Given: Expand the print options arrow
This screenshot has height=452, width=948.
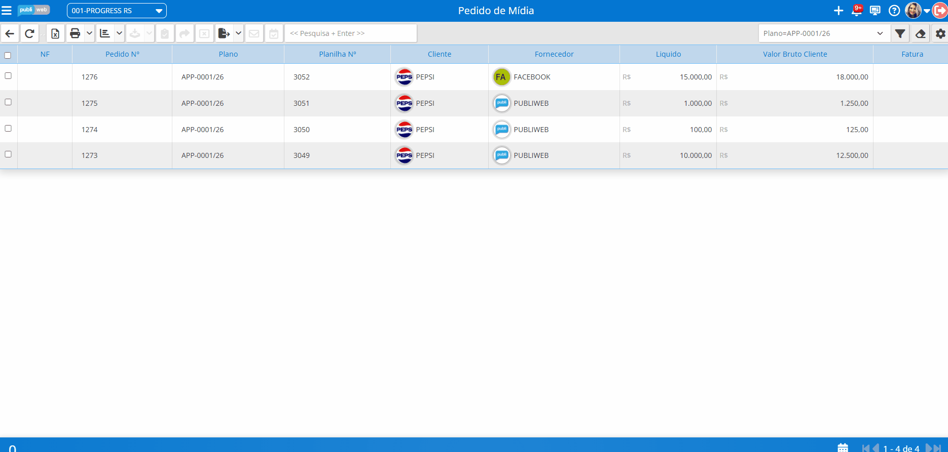Looking at the screenshot, I should pyautogui.click(x=89, y=33).
